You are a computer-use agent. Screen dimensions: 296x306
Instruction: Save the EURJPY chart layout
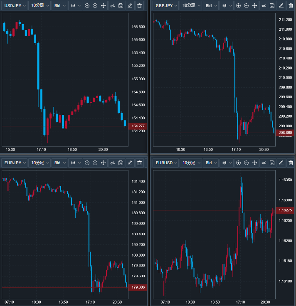tap(121, 163)
